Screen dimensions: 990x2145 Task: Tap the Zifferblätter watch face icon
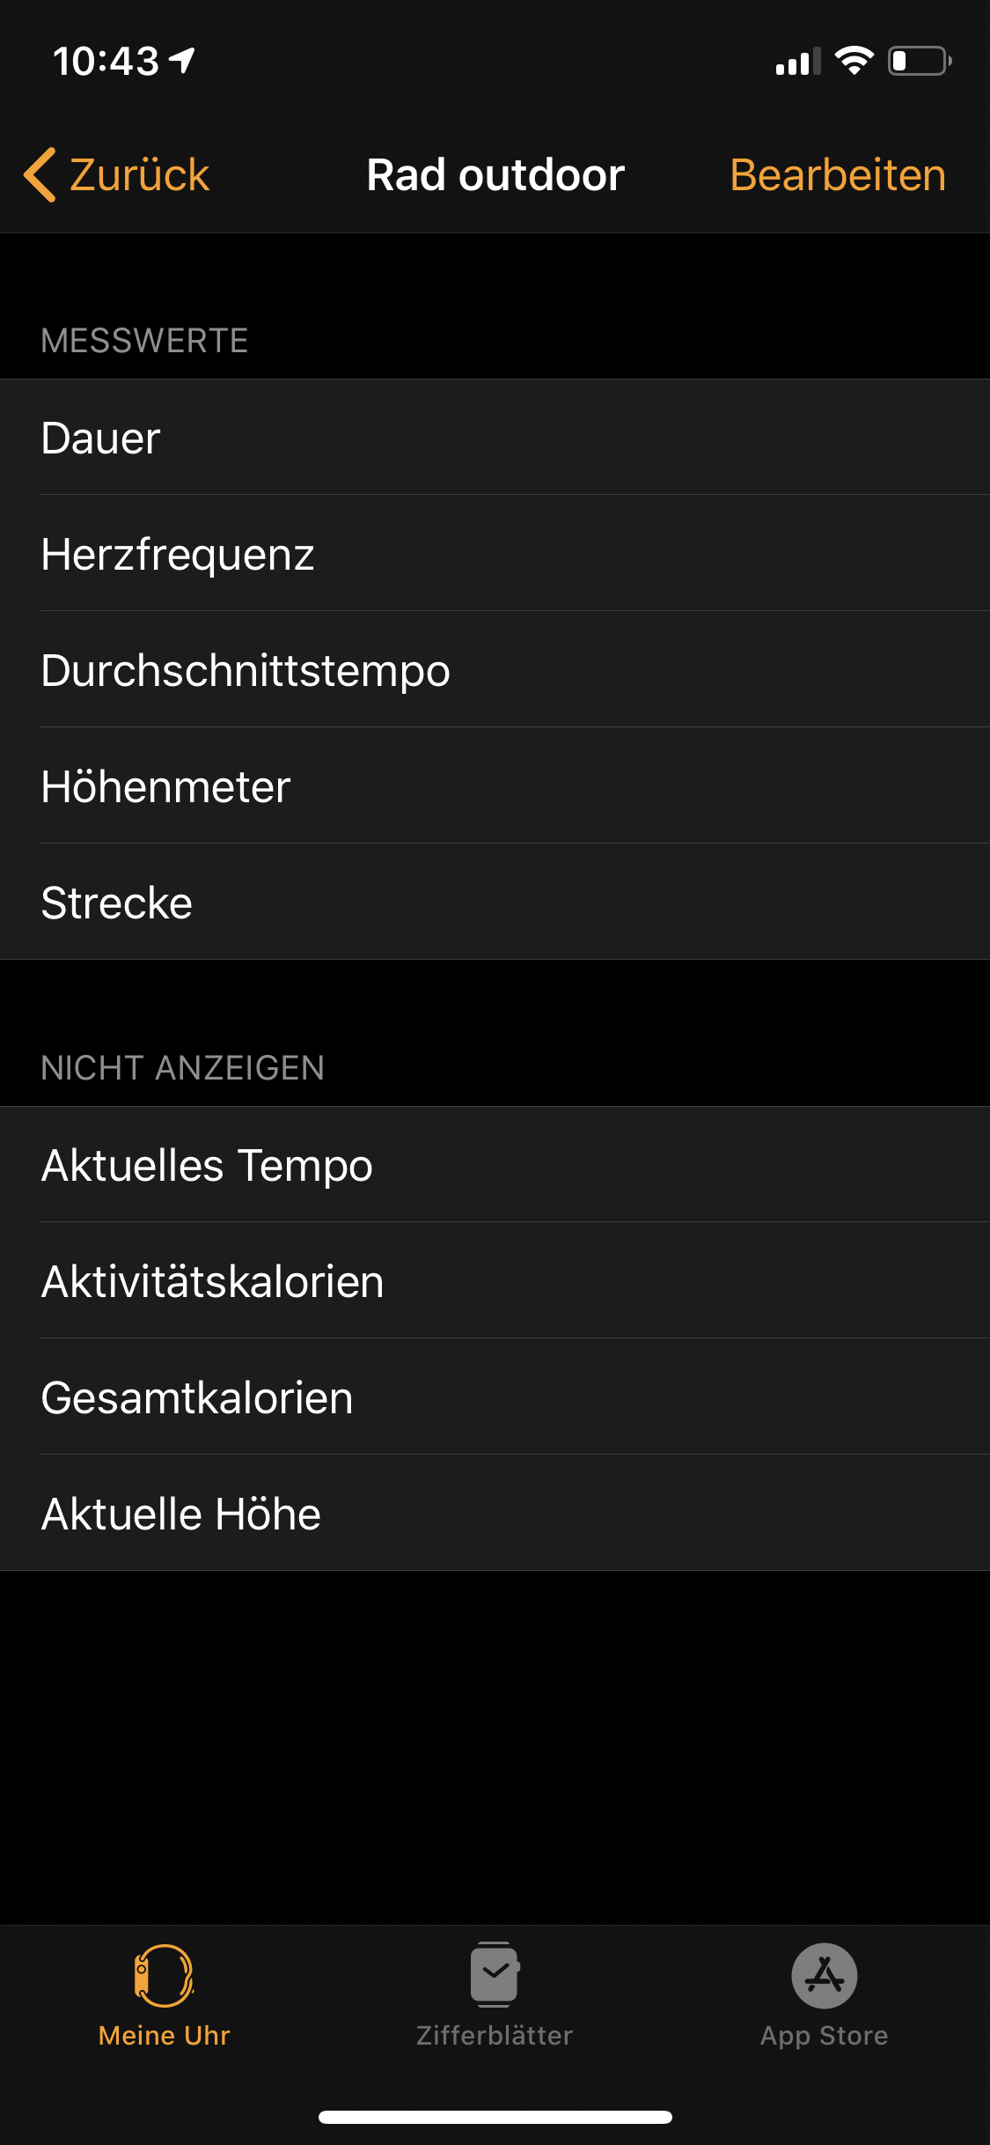tap(495, 1975)
